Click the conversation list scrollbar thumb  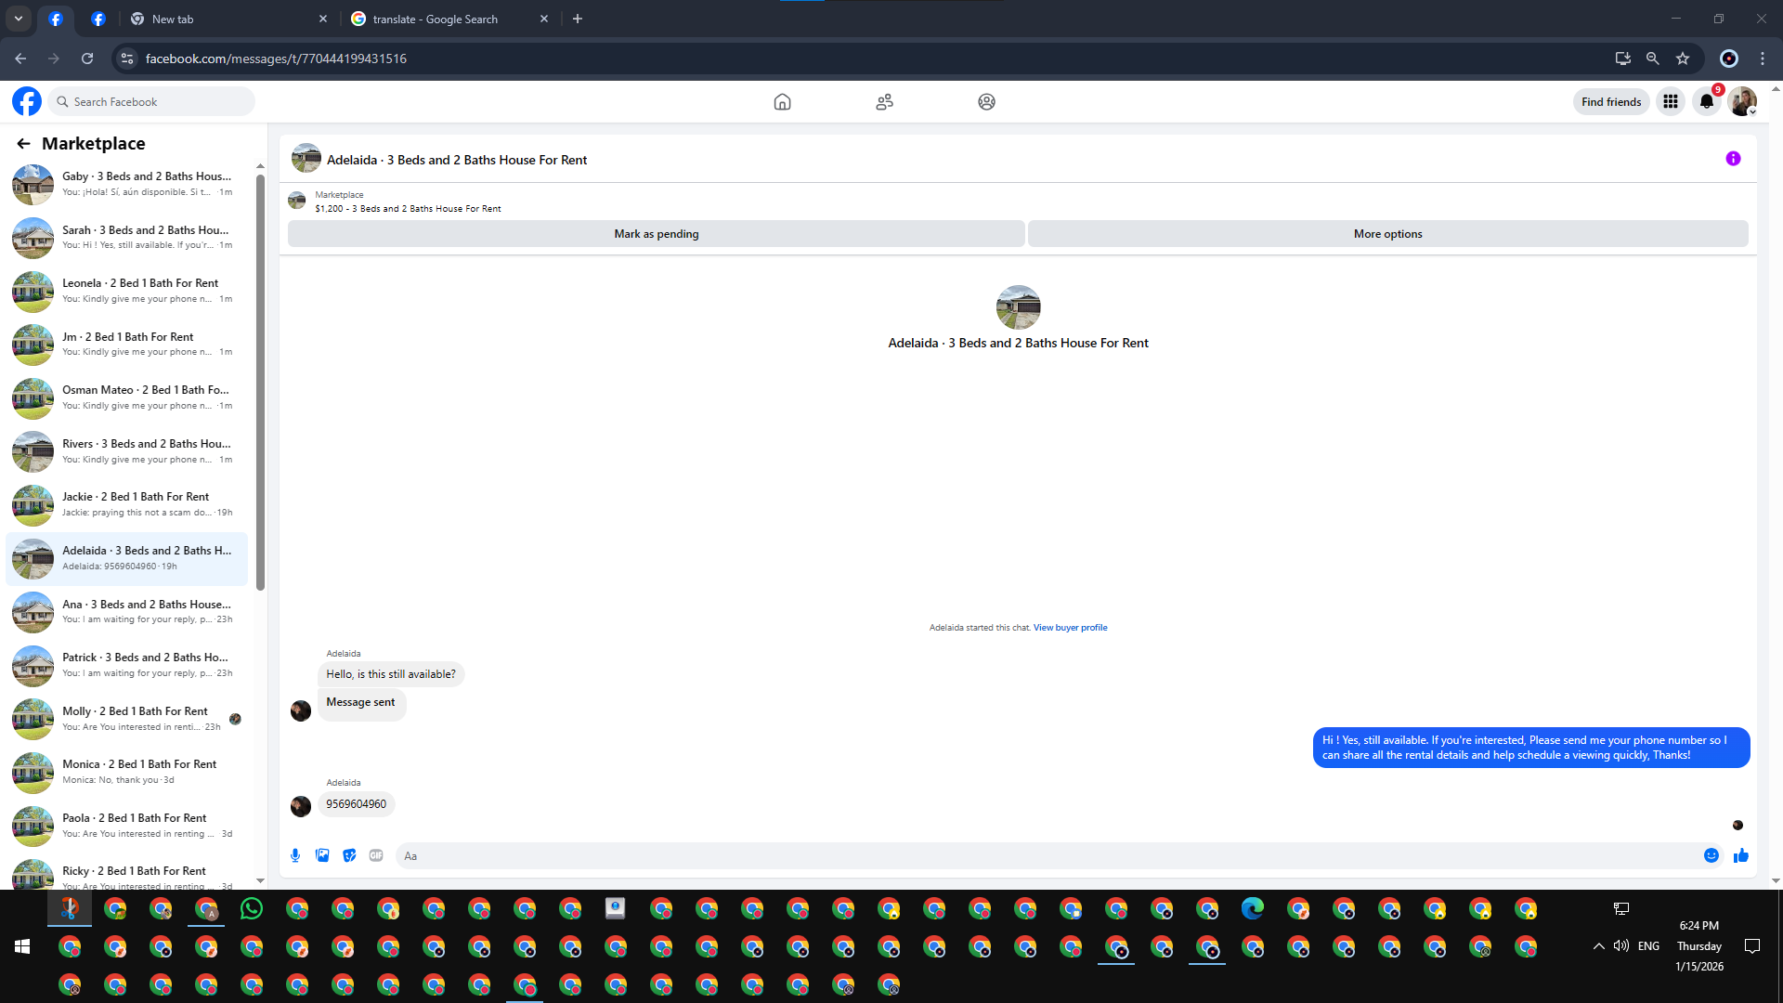coord(260,381)
